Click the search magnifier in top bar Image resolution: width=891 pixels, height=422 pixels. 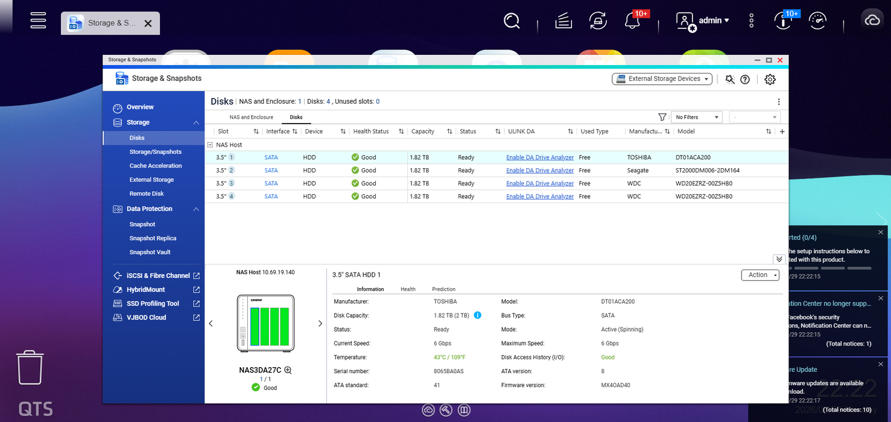click(512, 20)
